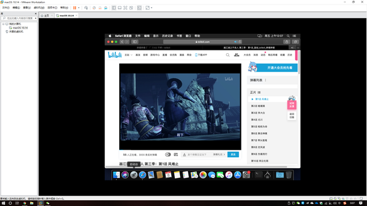Image resolution: width=367 pixels, height=206 pixels.
Task: Click the bilibili logo
Action: click(115, 55)
